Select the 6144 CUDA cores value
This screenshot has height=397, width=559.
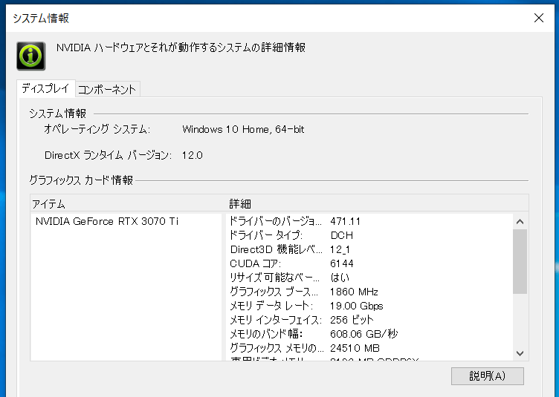click(x=341, y=263)
